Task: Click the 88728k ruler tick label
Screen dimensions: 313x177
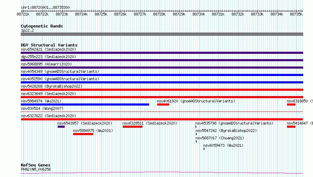Action: tap(159, 14)
